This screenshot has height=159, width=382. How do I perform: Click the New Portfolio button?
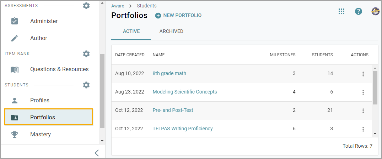point(178,16)
